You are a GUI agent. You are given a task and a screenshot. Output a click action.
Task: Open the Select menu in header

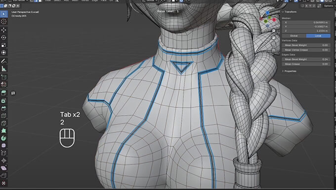click(57, 1)
